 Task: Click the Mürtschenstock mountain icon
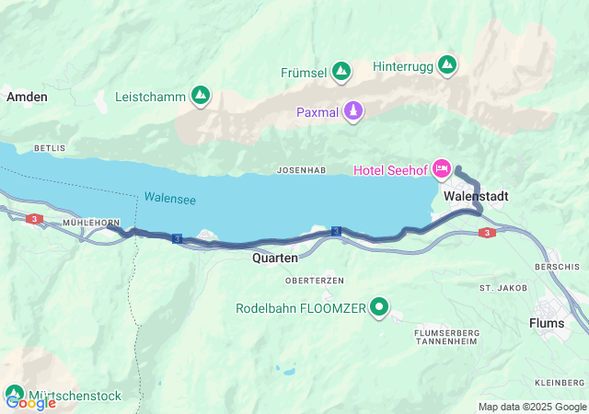(15, 393)
